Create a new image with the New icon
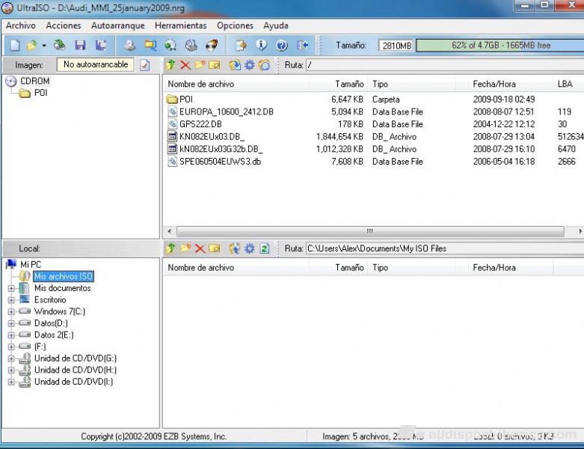The width and height of the screenshot is (584, 449). [15, 46]
